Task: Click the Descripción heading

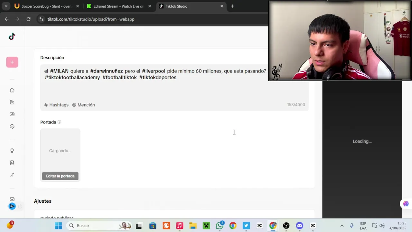Action: pyautogui.click(x=52, y=58)
